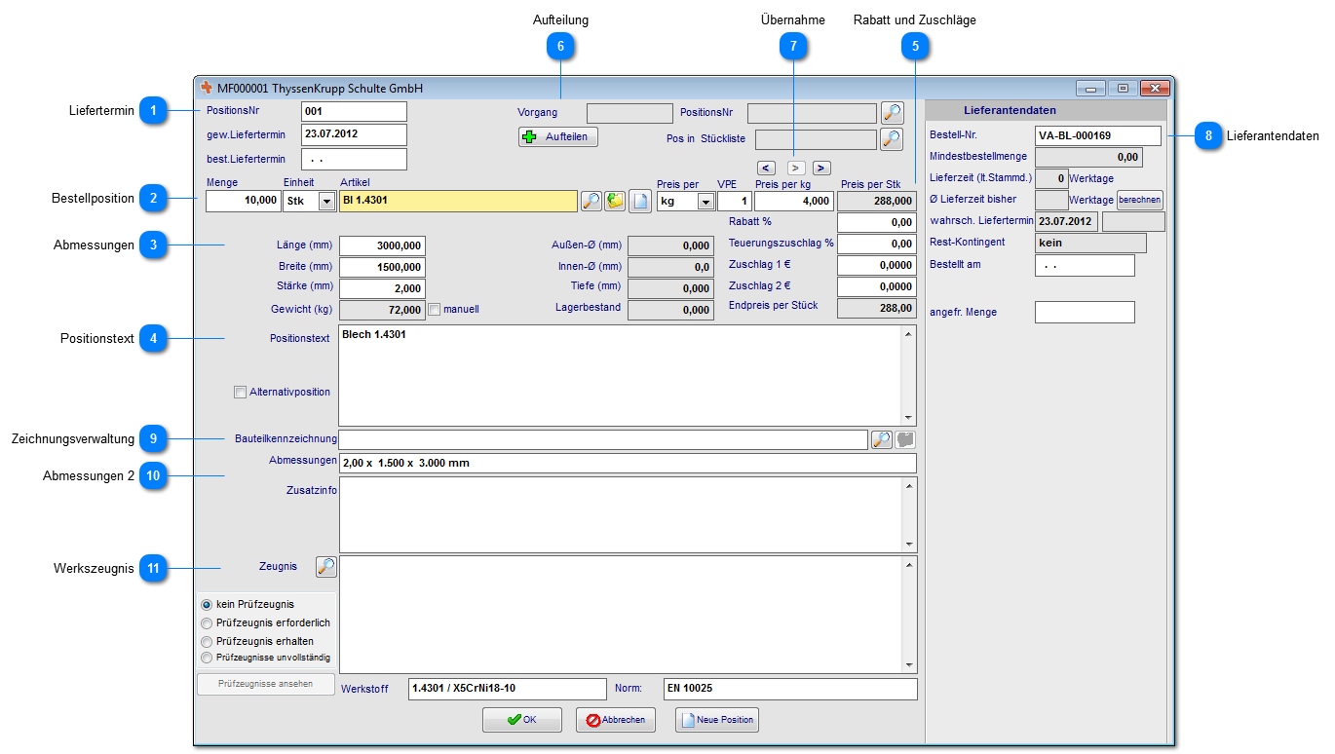The image size is (1335, 754).
Task: Click Menge field with value 10,000
Action: (x=243, y=202)
